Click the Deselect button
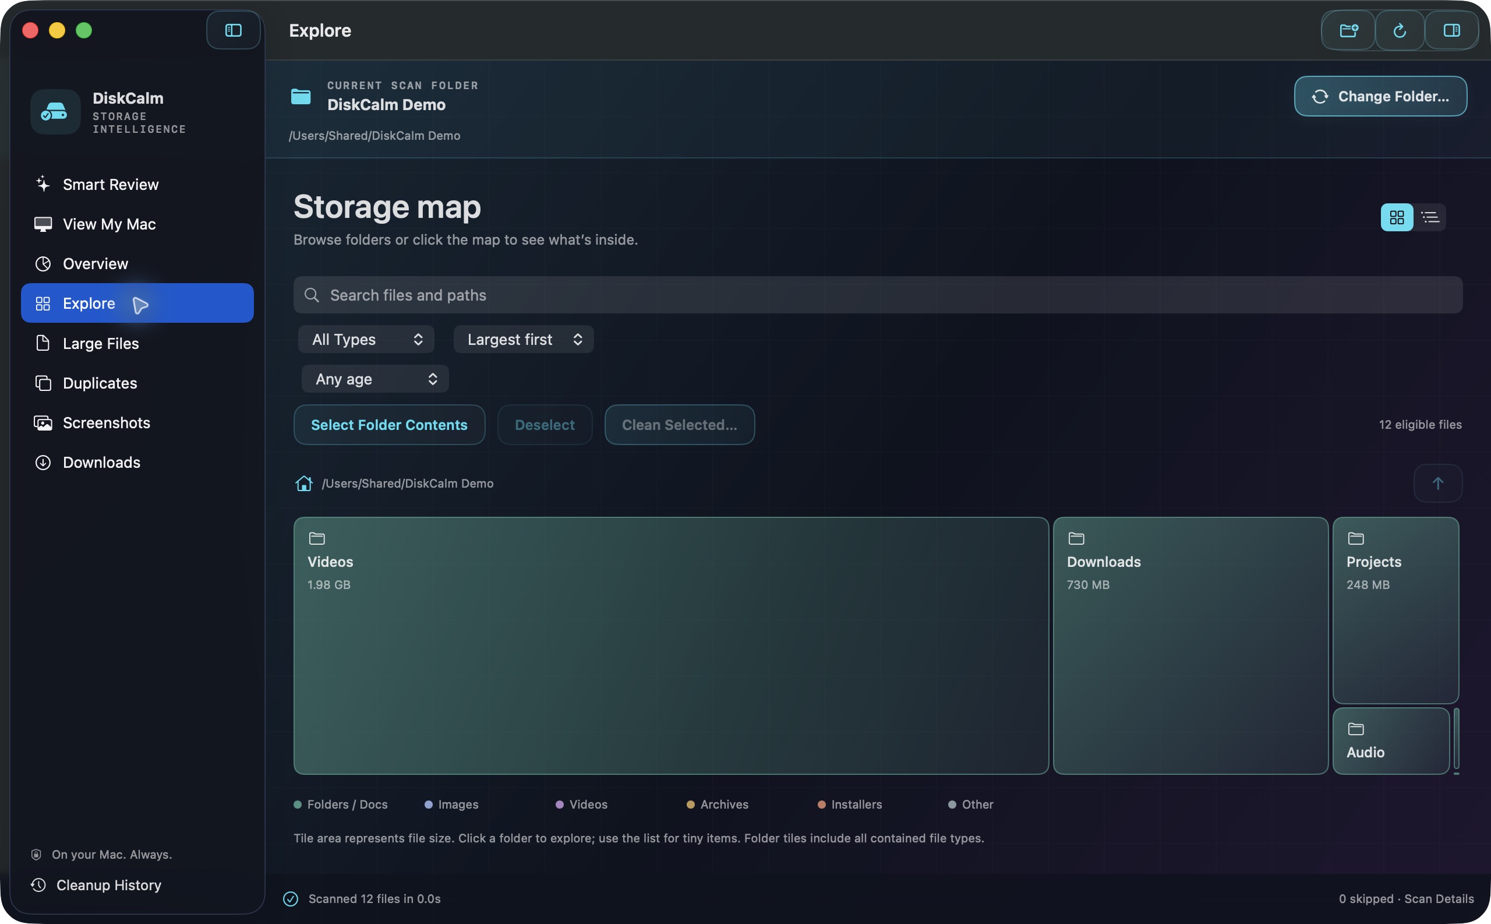Screen dimensions: 1491x924 point(544,425)
